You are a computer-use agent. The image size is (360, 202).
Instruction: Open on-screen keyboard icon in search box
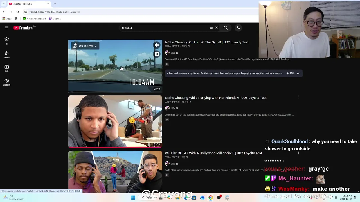211,28
